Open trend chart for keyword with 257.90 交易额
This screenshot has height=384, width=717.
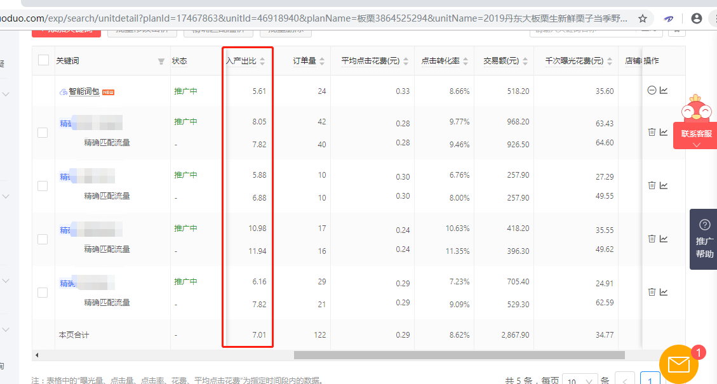click(x=664, y=185)
